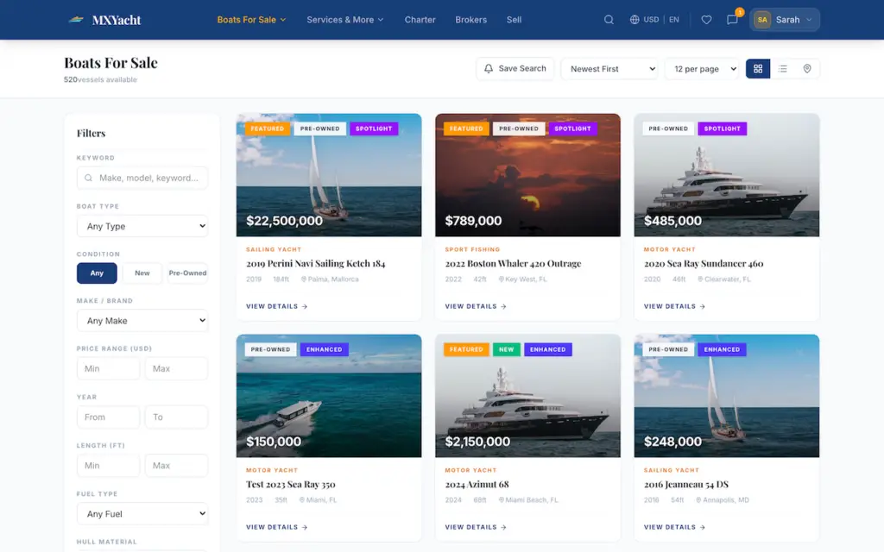Open Sarah user account dropdown

(x=785, y=20)
